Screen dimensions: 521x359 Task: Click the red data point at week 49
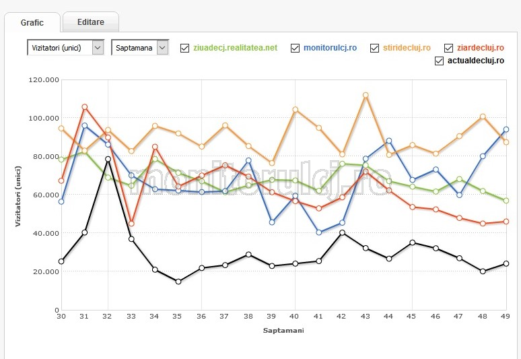506,222
